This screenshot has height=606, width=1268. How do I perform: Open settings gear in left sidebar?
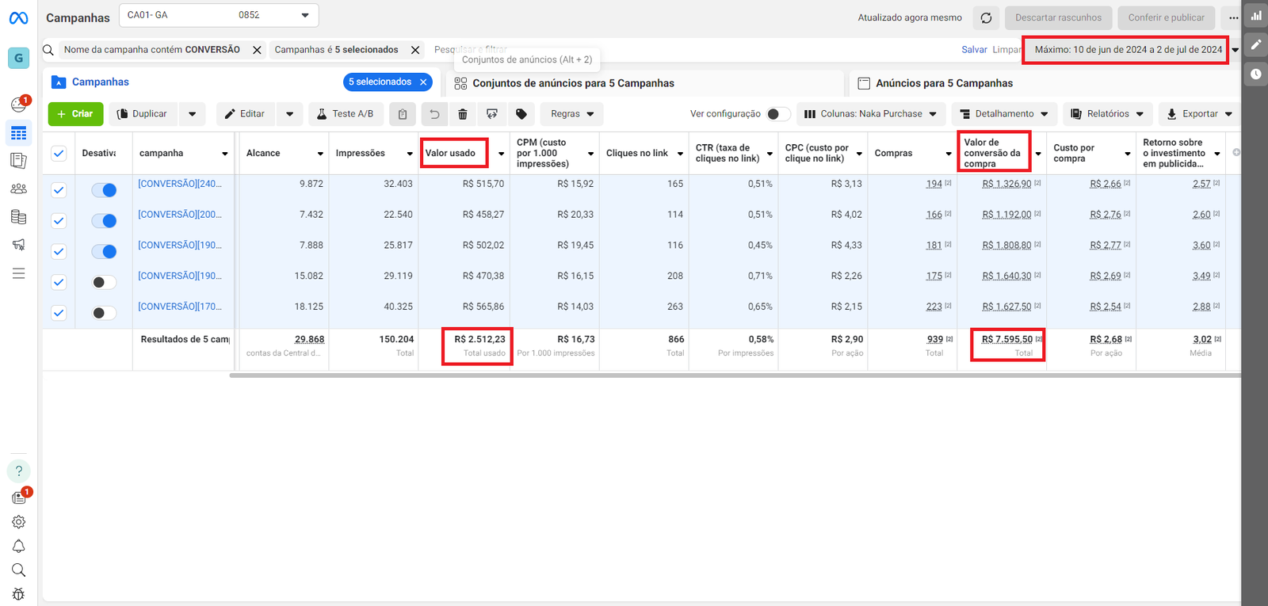[18, 522]
